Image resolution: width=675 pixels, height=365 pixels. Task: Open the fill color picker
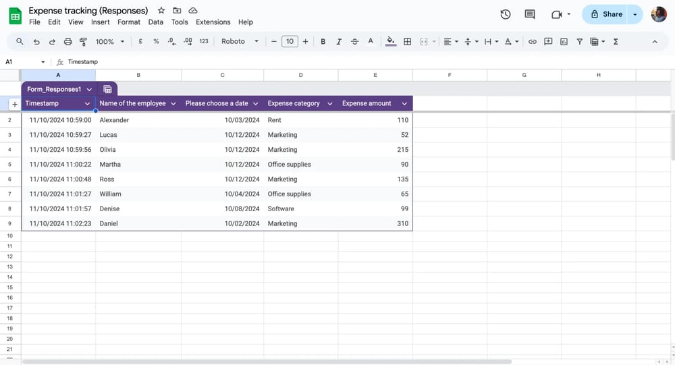[x=390, y=42]
